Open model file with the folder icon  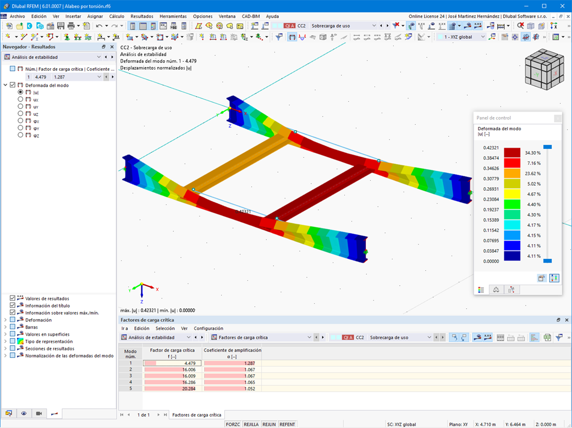pyautogui.click(x=19, y=26)
